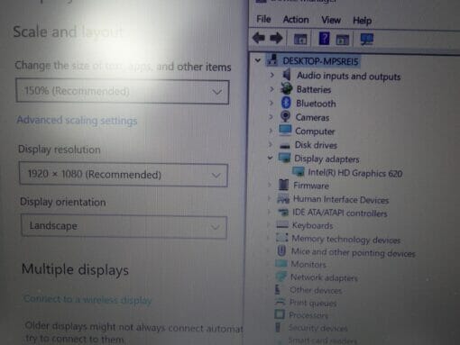This screenshot has height=345, width=460.
Task: Click the Cameras webcam icon
Action: (285, 116)
